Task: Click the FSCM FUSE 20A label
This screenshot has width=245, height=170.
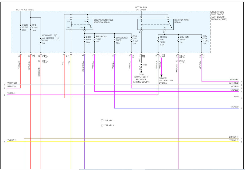Action: pyautogui.click(x=25, y=27)
